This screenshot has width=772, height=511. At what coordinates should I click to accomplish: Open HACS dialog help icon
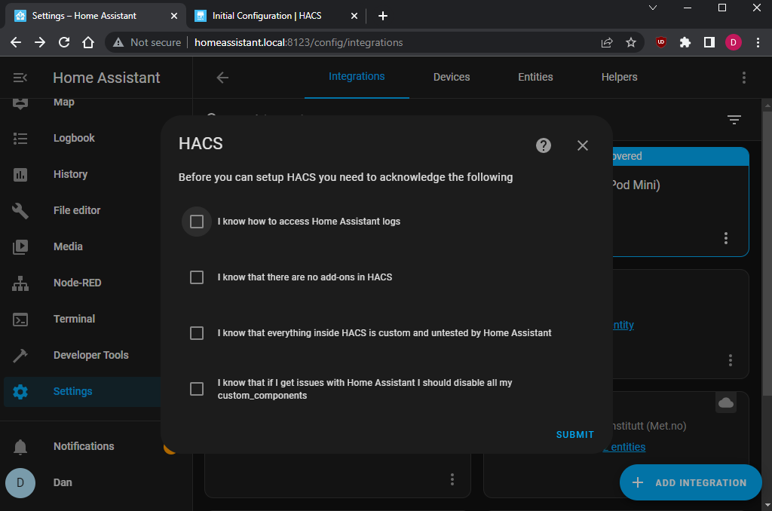(x=544, y=145)
